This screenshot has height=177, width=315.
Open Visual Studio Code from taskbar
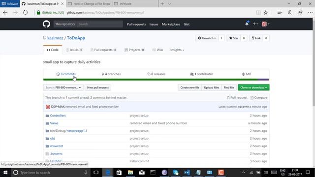pos(187,173)
